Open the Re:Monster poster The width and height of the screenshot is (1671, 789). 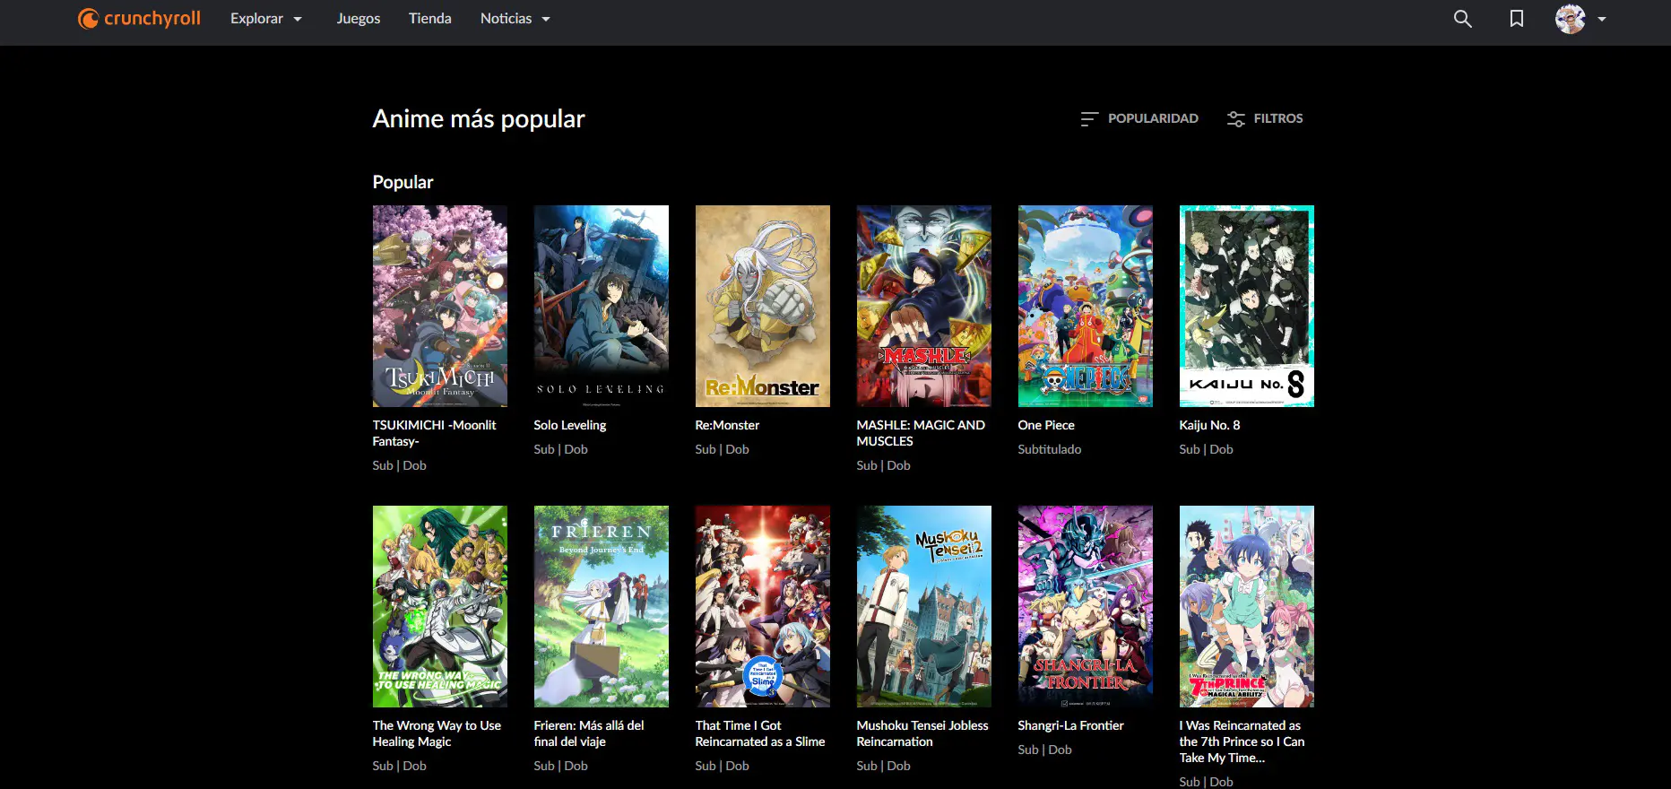[763, 306]
